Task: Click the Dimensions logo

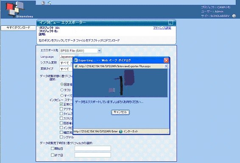Action: tap(19, 9)
